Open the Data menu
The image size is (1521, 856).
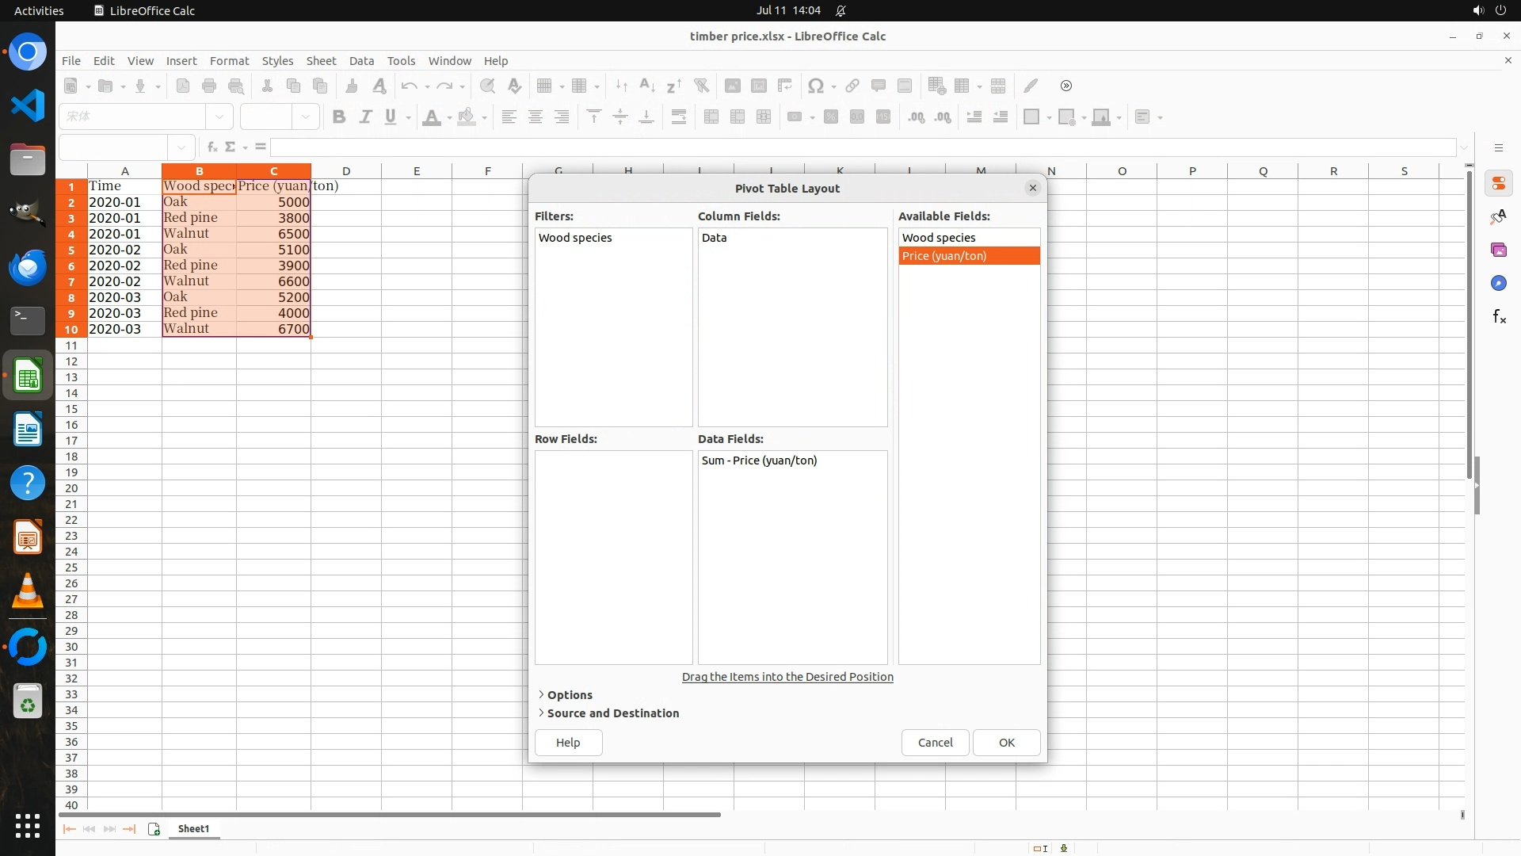[x=361, y=61]
